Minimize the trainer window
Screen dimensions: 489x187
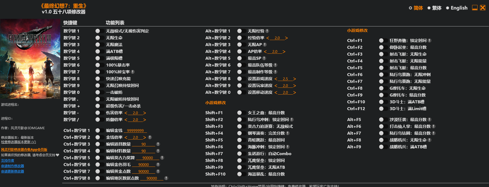(x=475, y=8)
